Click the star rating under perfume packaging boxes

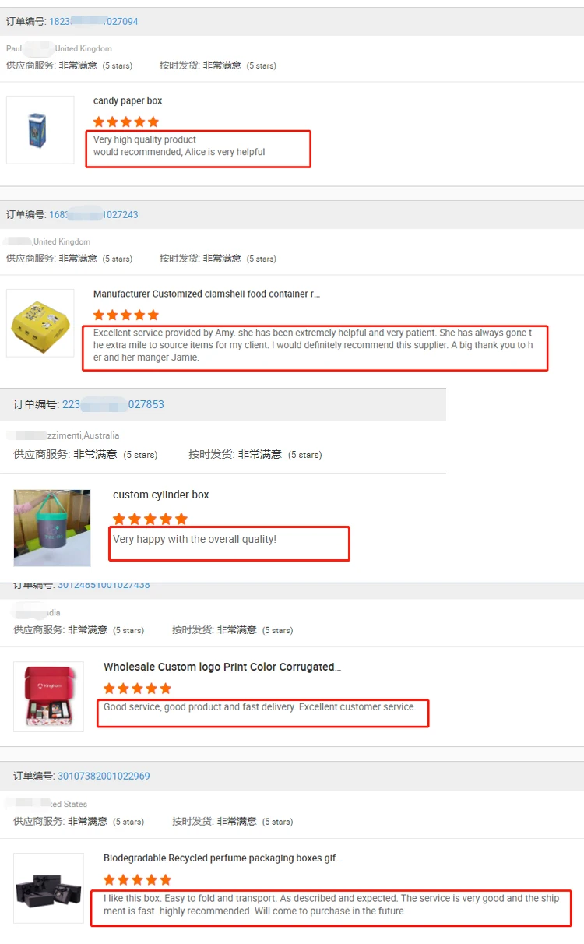coord(137,880)
